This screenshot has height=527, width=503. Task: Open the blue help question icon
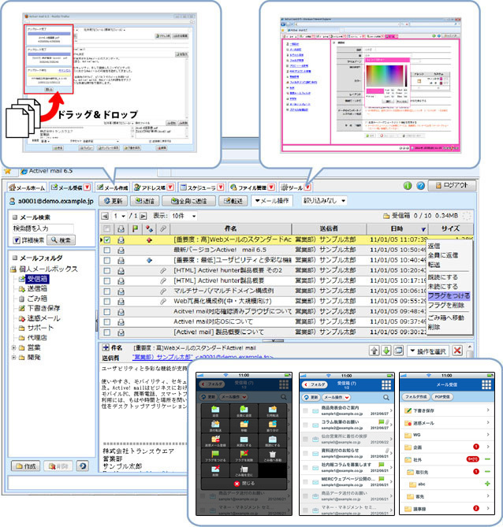(420, 186)
